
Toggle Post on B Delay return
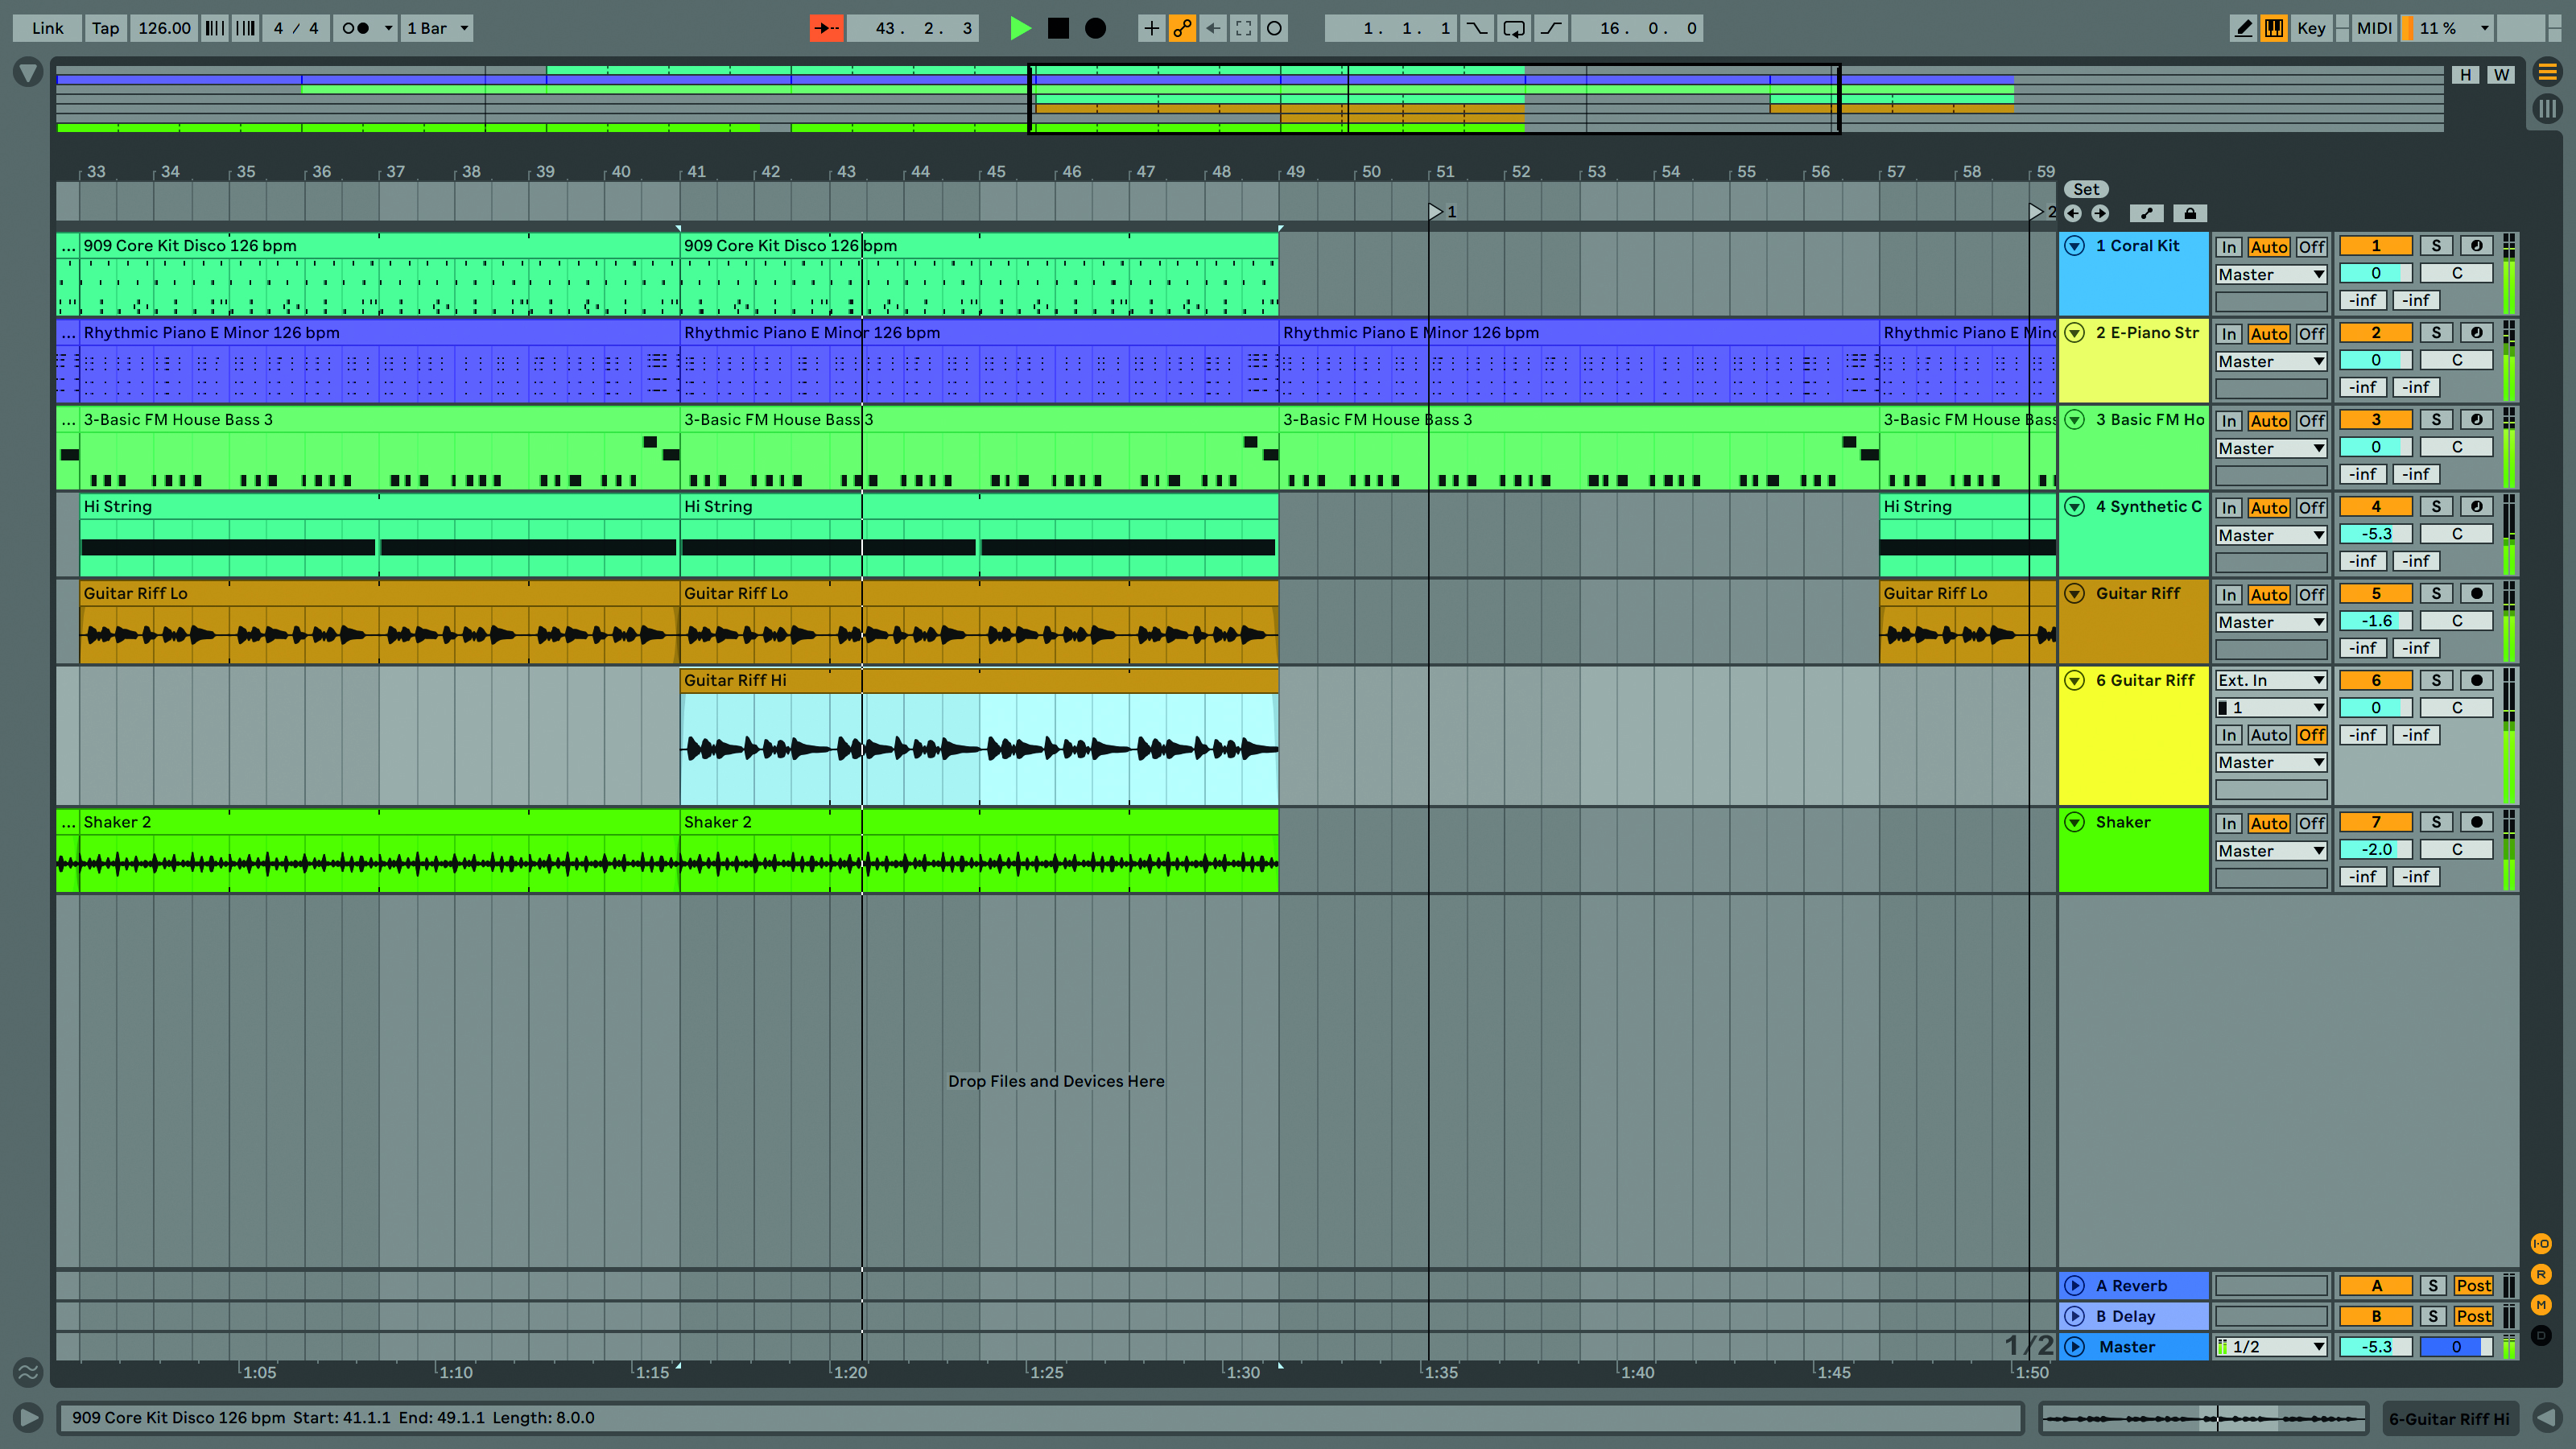click(x=2473, y=1317)
